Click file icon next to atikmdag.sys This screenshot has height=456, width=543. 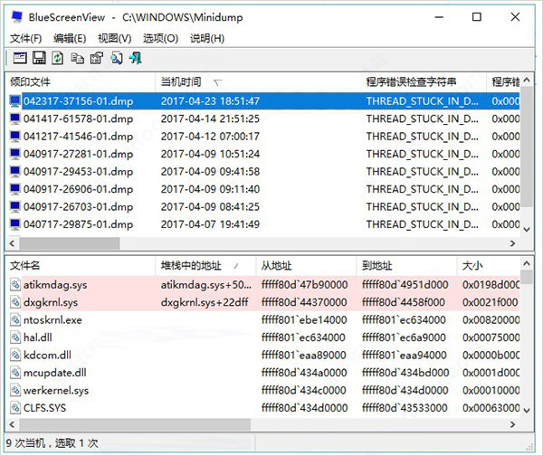pyautogui.click(x=15, y=285)
